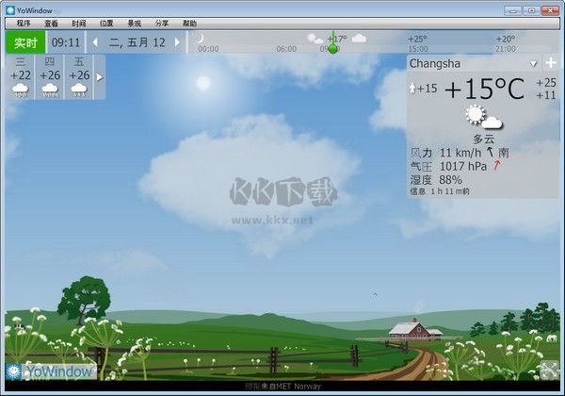
Task: Click the +20° 21:00 forecast on timeline
Action: pos(506,43)
